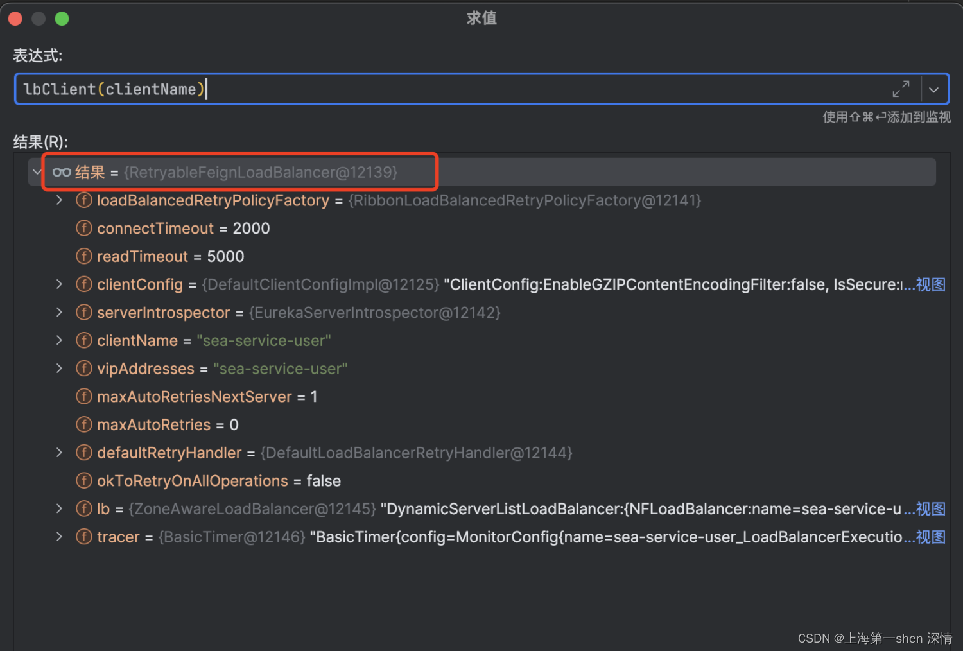Image resolution: width=963 pixels, height=651 pixels.
Task: Click the {DefaultLoadBalancerRetryHandler@12144} value
Action: click(416, 453)
